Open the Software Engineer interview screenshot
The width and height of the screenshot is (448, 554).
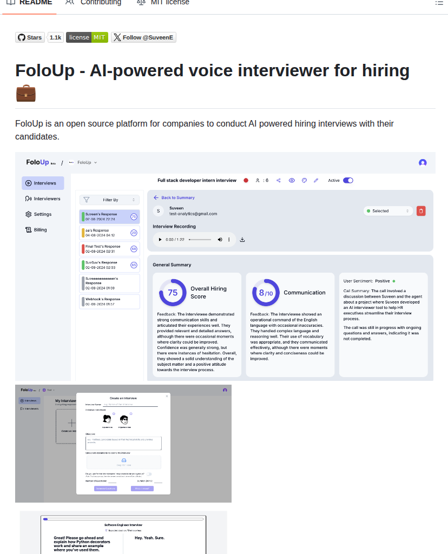pyautogui.click(x=123, y=532)
